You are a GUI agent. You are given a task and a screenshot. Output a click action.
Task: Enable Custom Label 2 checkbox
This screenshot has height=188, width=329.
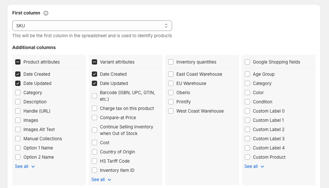(x=247, y=129)
